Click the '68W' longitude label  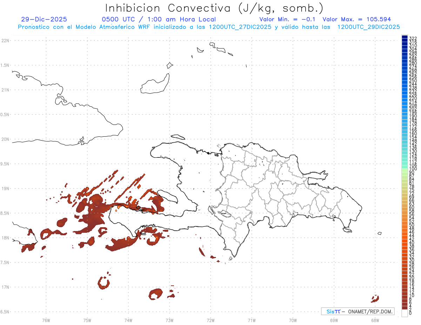click(x=375, y=320)
